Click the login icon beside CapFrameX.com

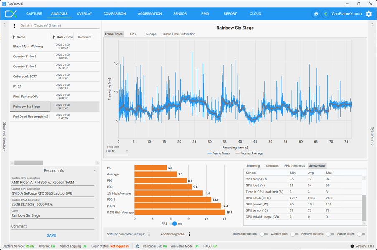click(326, 14)
